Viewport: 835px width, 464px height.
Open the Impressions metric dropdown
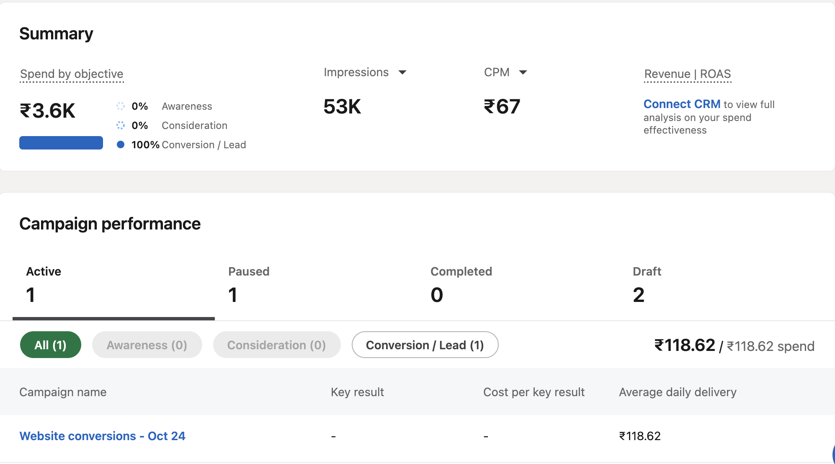tap(365, 72)
